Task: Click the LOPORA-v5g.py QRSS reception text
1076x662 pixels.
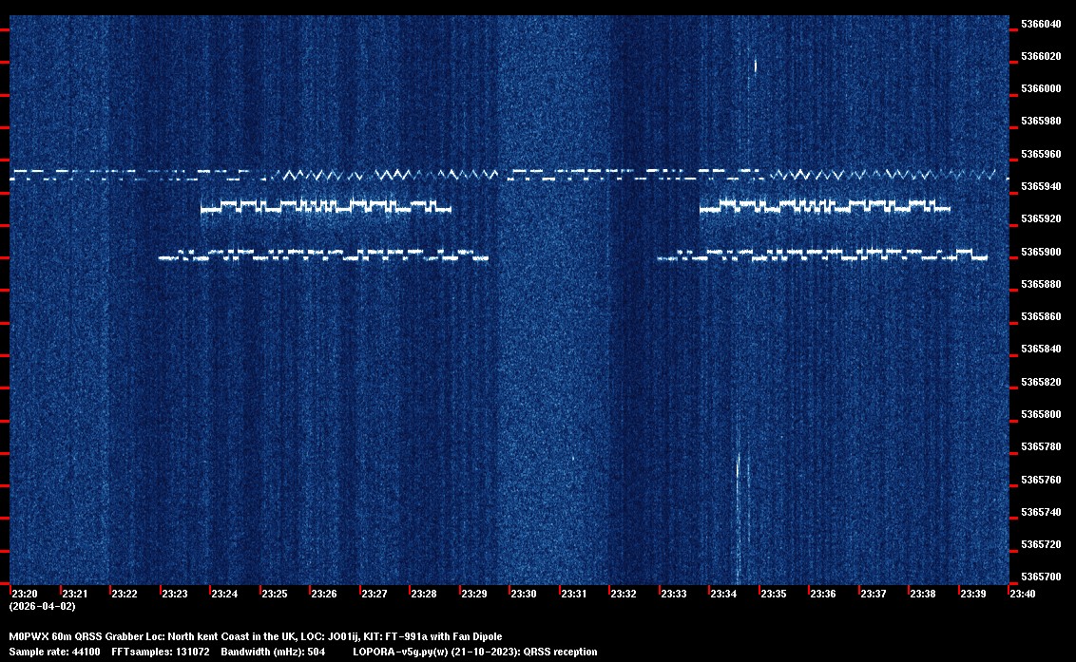Action: pyautogui.click(x=474, y=652)
